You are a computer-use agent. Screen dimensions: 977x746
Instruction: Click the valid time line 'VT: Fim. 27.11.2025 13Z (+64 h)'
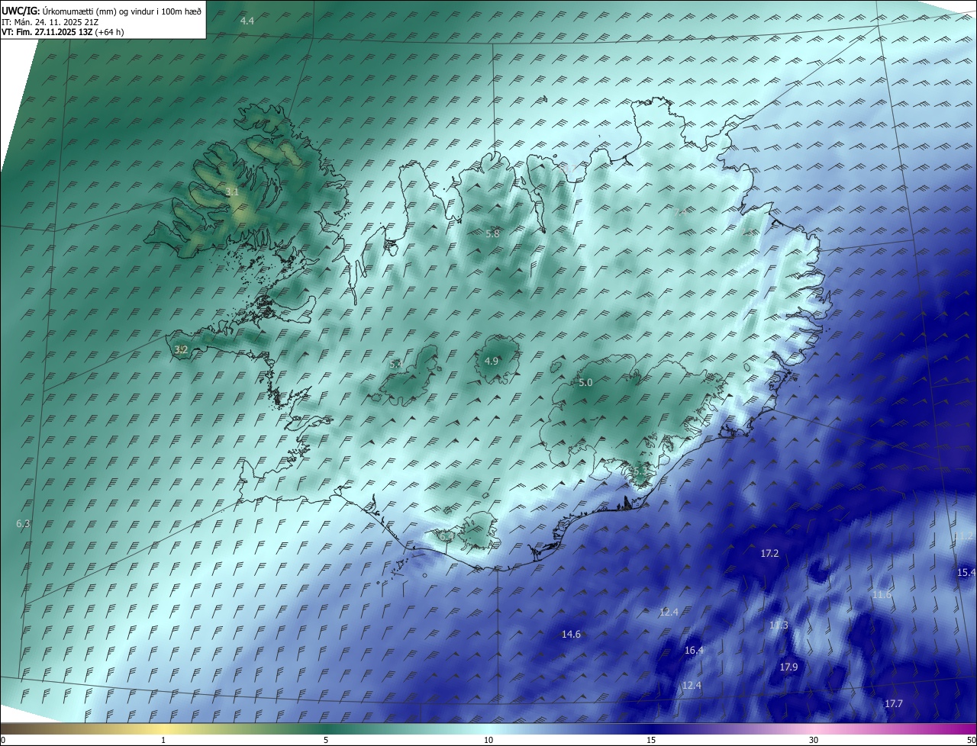tap(63, 31)
